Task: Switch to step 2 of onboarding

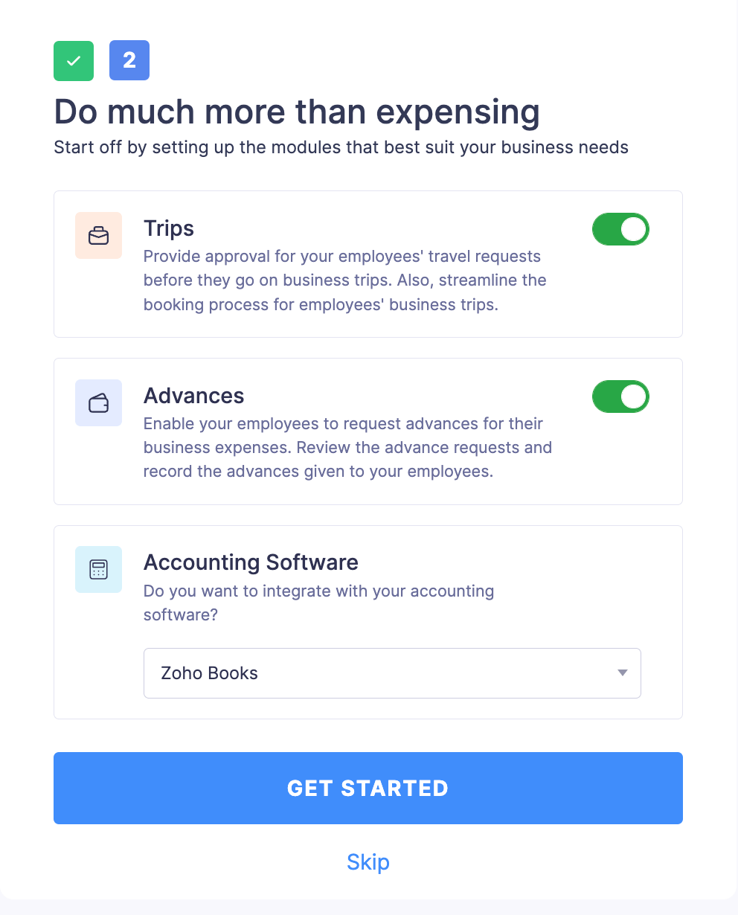Action: coord(129,60)
